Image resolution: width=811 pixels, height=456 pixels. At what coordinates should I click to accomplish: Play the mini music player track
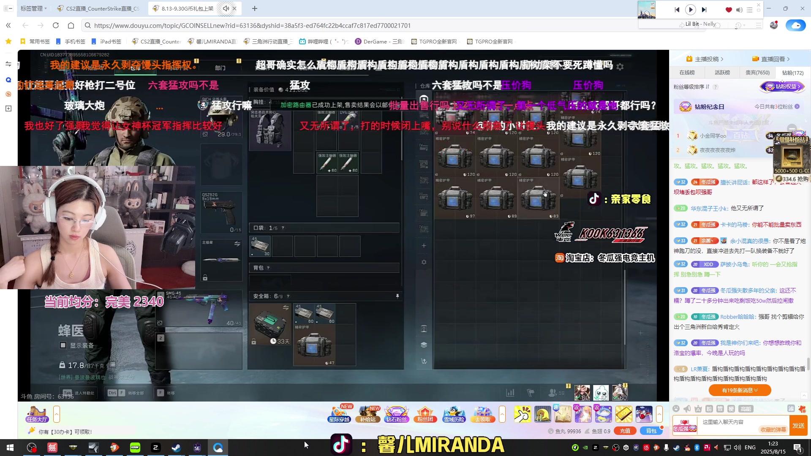(x=691, y=10)
